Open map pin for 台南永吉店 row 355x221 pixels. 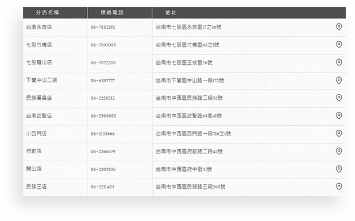coord(339,27)
